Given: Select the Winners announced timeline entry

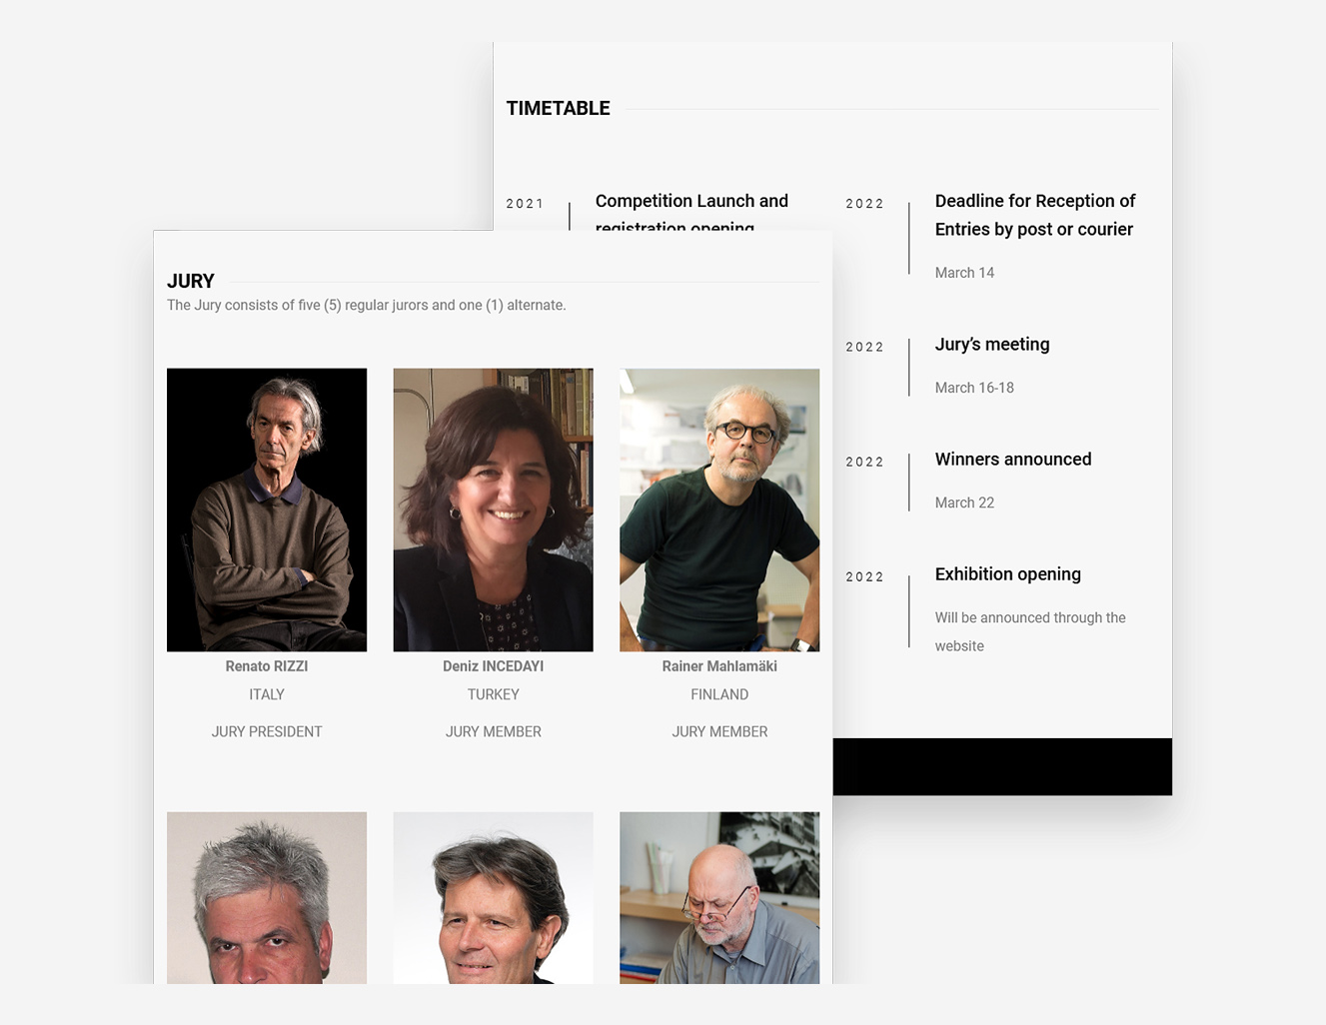Looking at the screenshot, I should coord(1012,460).
